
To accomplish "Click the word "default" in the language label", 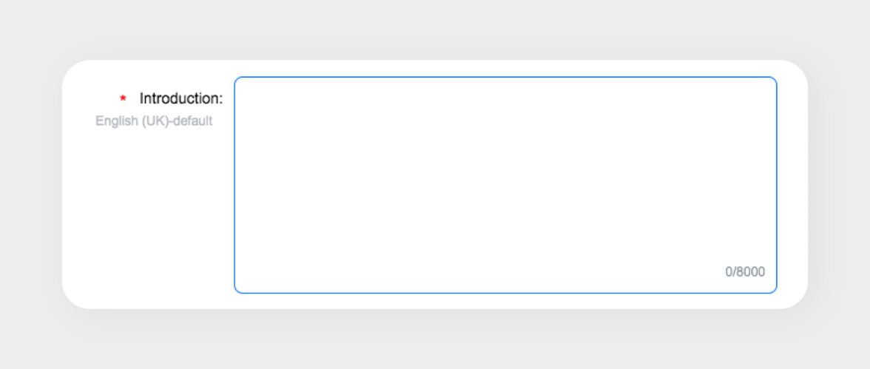I will tap(193, 121).
